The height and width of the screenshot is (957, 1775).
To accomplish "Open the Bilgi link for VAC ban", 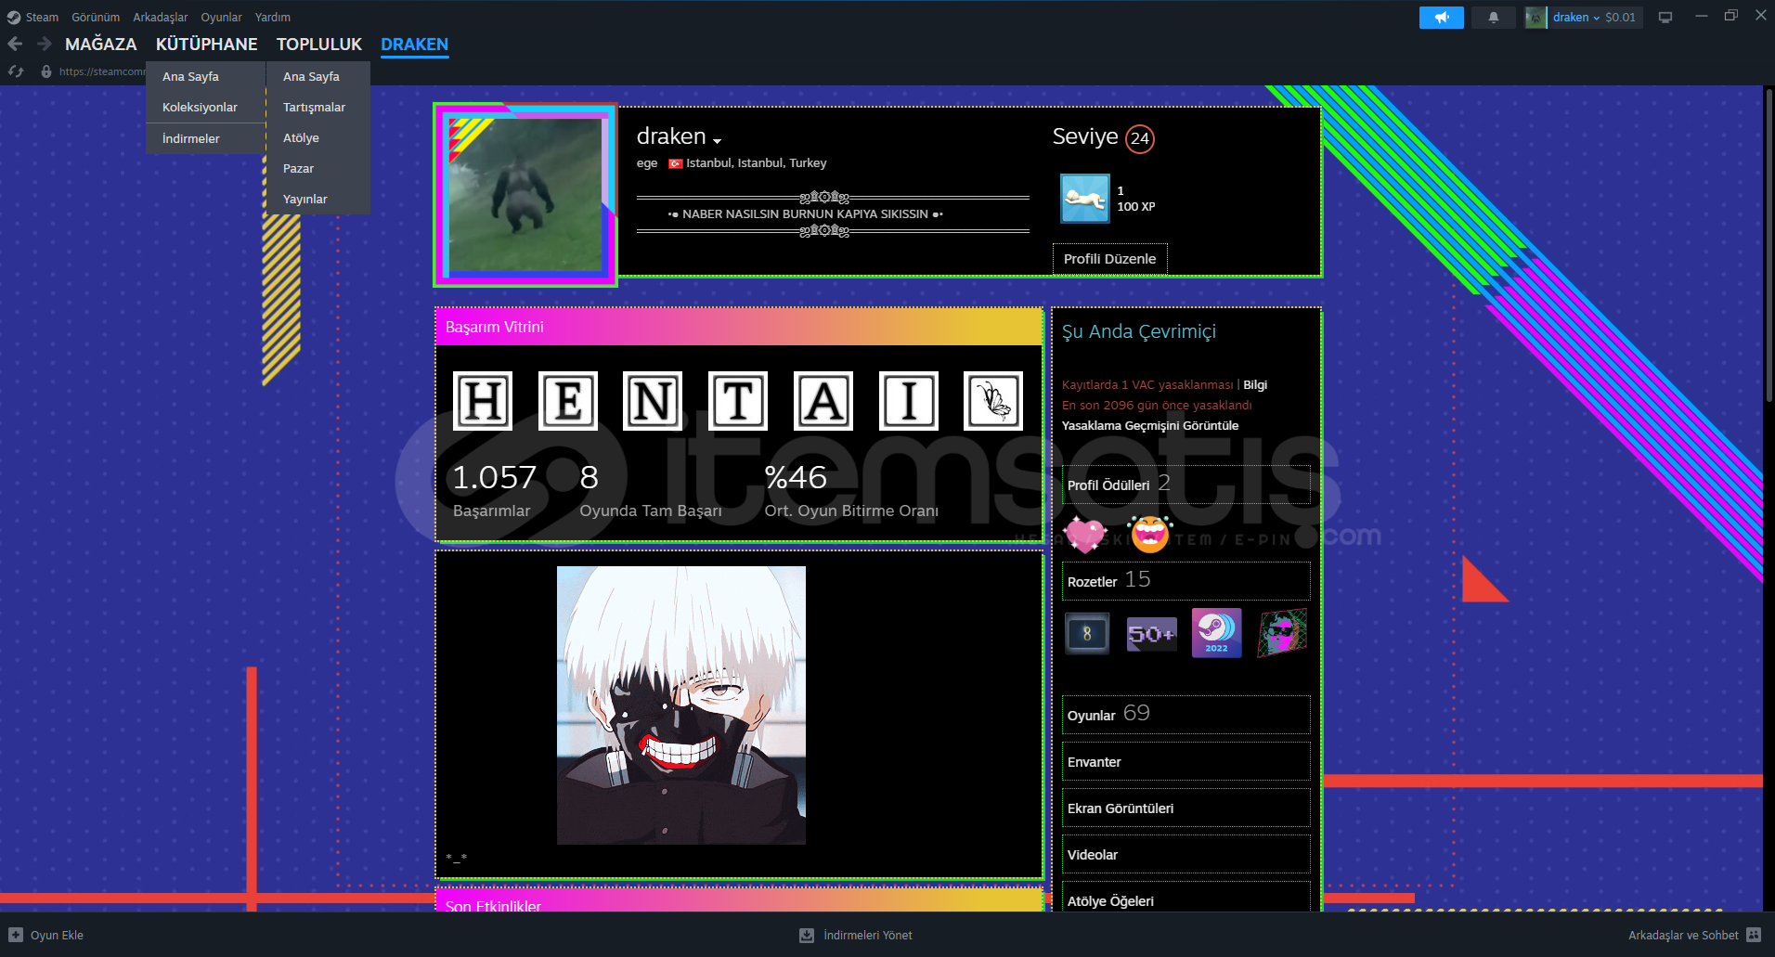I will click(x=1255, y=384).
